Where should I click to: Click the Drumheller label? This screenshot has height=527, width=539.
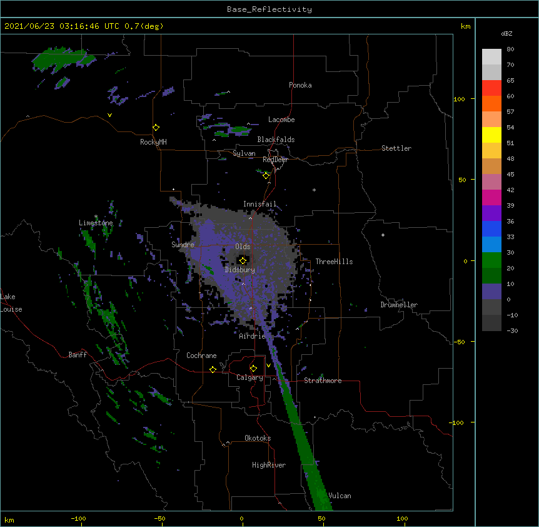pos(399,305)
